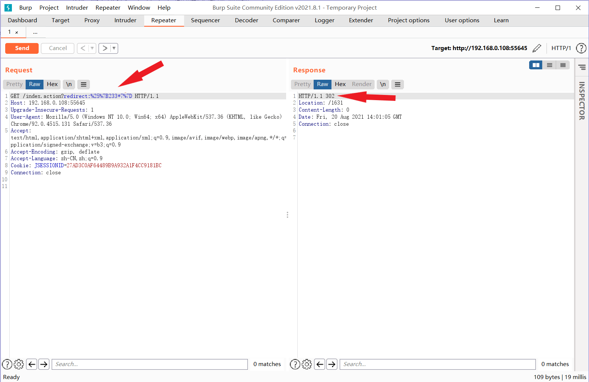Switch to the Target tab

pos(61,20)
